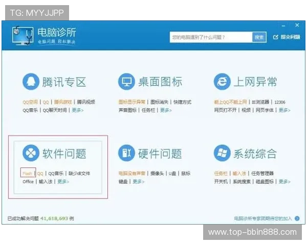Expand 更多 under 上网异常

284,110
